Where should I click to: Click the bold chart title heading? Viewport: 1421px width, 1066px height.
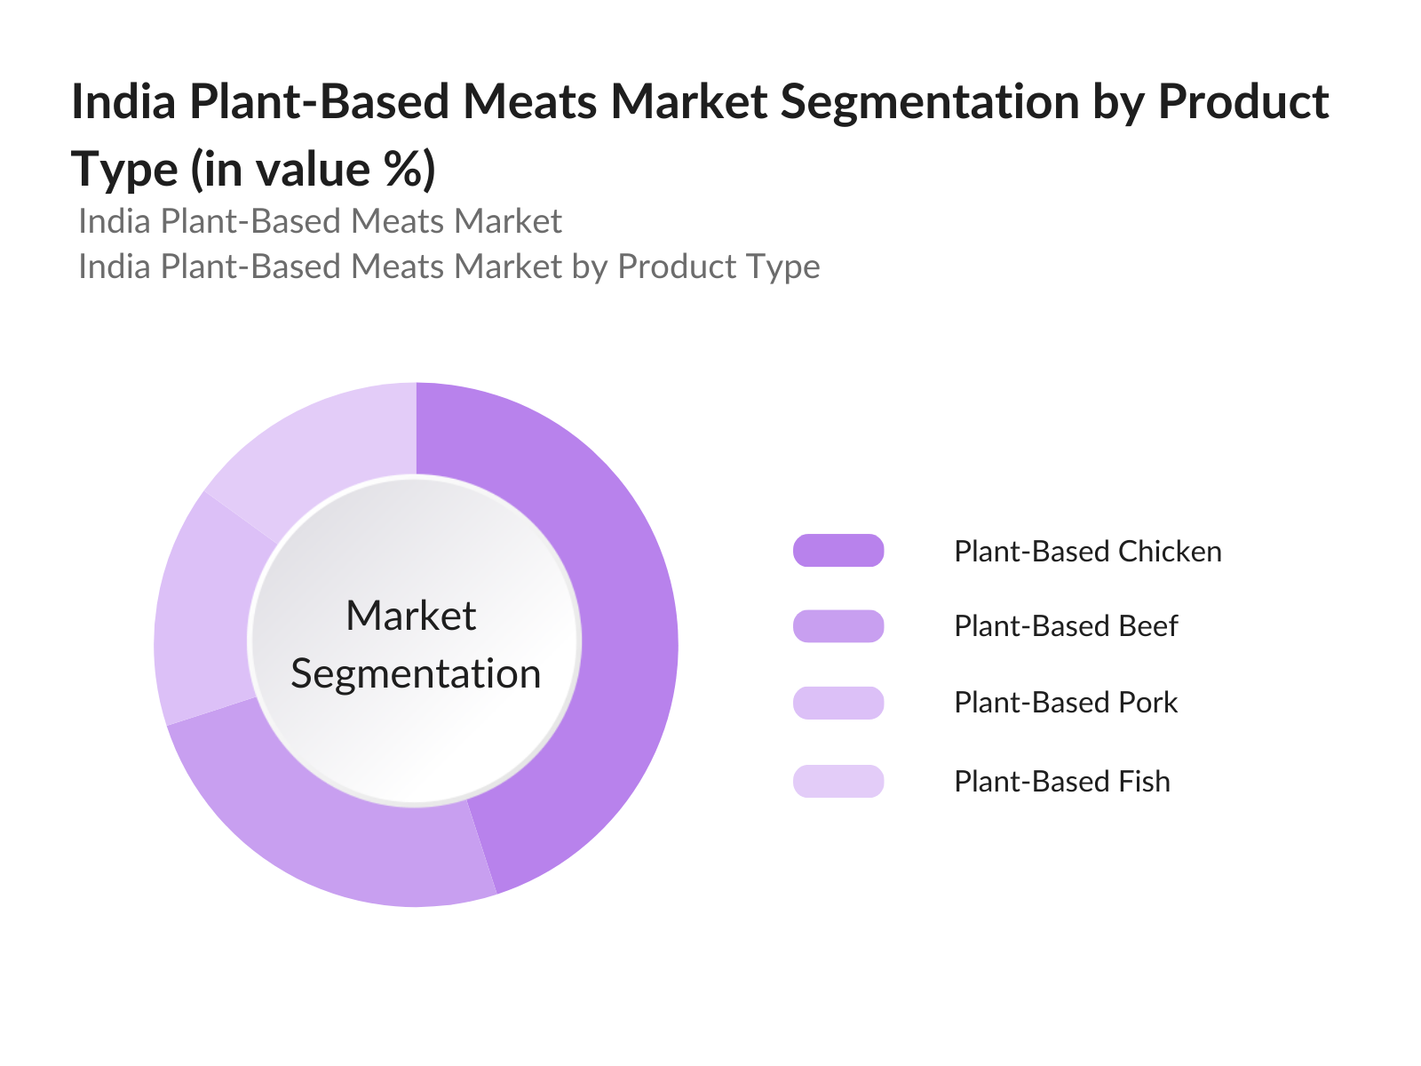click(699, 101)
